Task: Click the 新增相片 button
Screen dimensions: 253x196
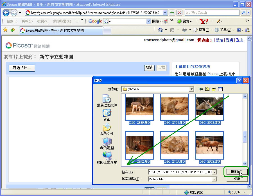Action: point(22,68)
